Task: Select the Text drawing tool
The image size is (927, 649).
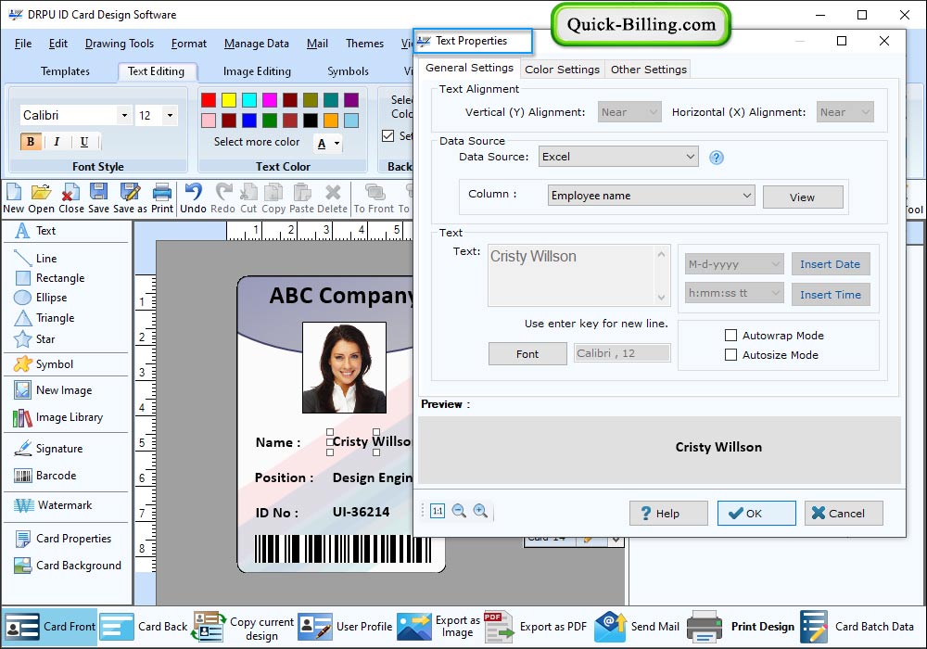Action: pyautogui.click(x=35, y=231)
